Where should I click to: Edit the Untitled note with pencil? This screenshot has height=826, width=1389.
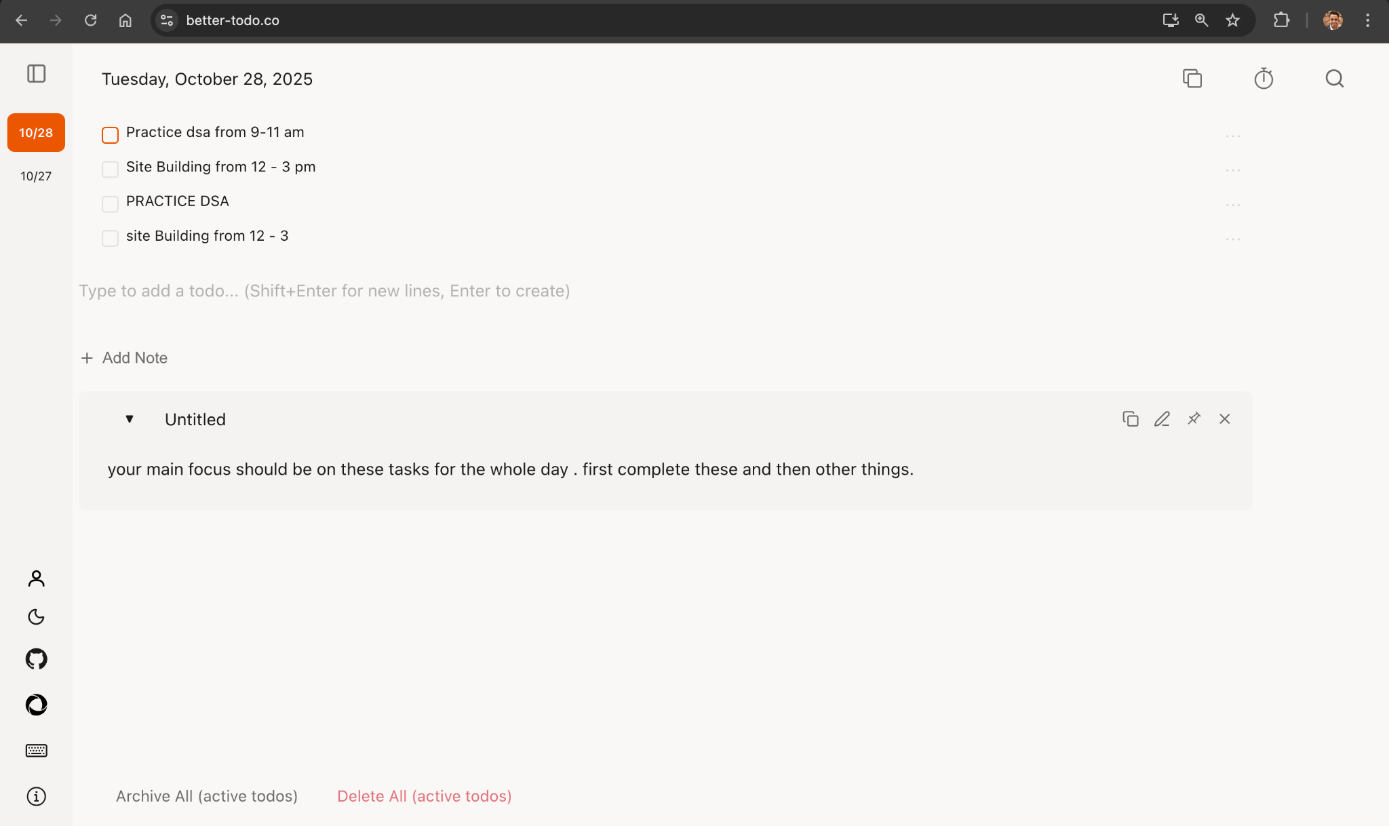tap(1162, 419)
